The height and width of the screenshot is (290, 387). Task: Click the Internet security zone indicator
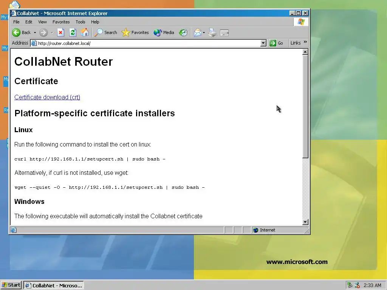coord(264,230)
